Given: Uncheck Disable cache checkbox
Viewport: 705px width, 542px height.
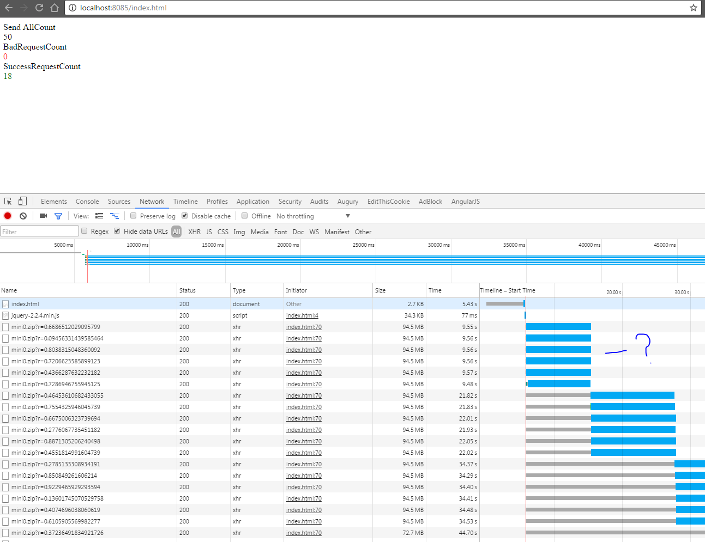Looking at the screenshot, I should point(184,216).
